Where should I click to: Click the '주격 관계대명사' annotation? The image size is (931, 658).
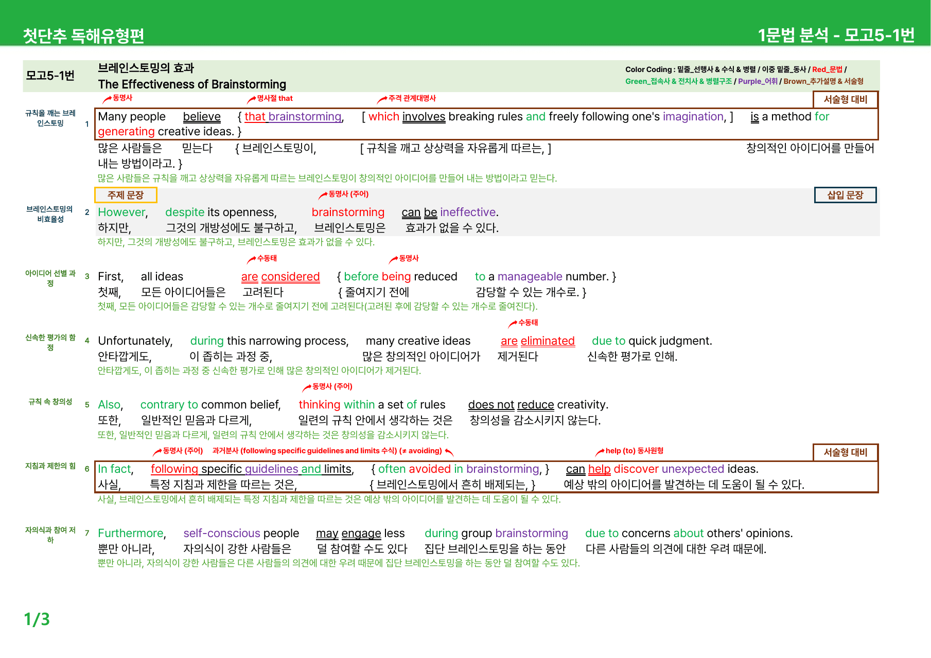coord(412,98)
